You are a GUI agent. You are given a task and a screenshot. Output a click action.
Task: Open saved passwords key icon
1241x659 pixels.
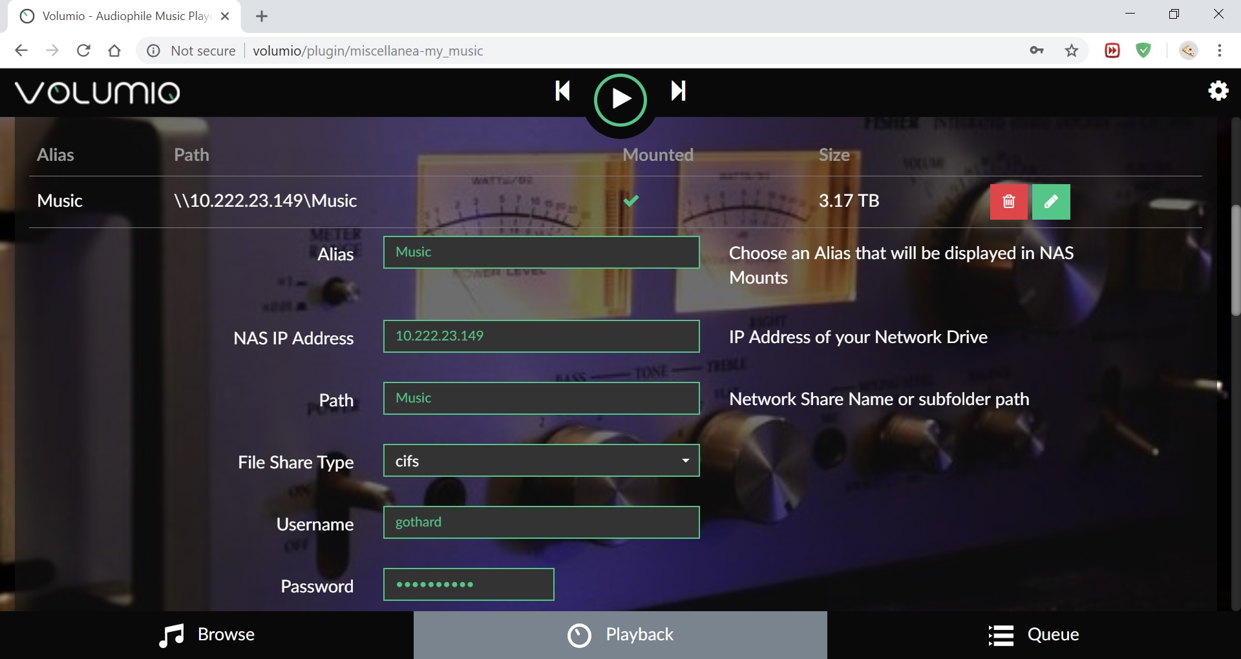coord(1037,50)
